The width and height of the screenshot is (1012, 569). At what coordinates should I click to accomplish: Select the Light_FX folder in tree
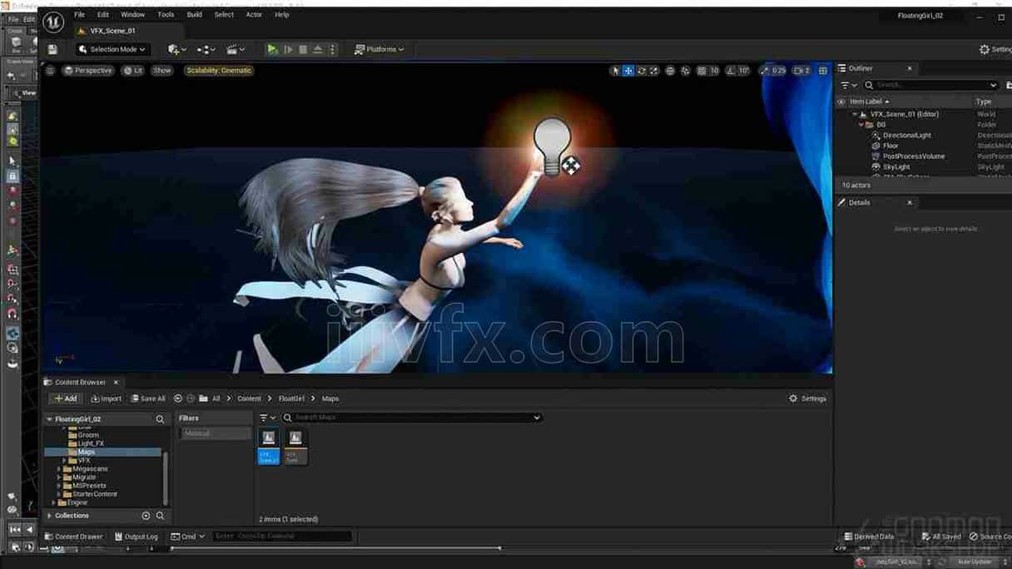[x=91, y=443]
